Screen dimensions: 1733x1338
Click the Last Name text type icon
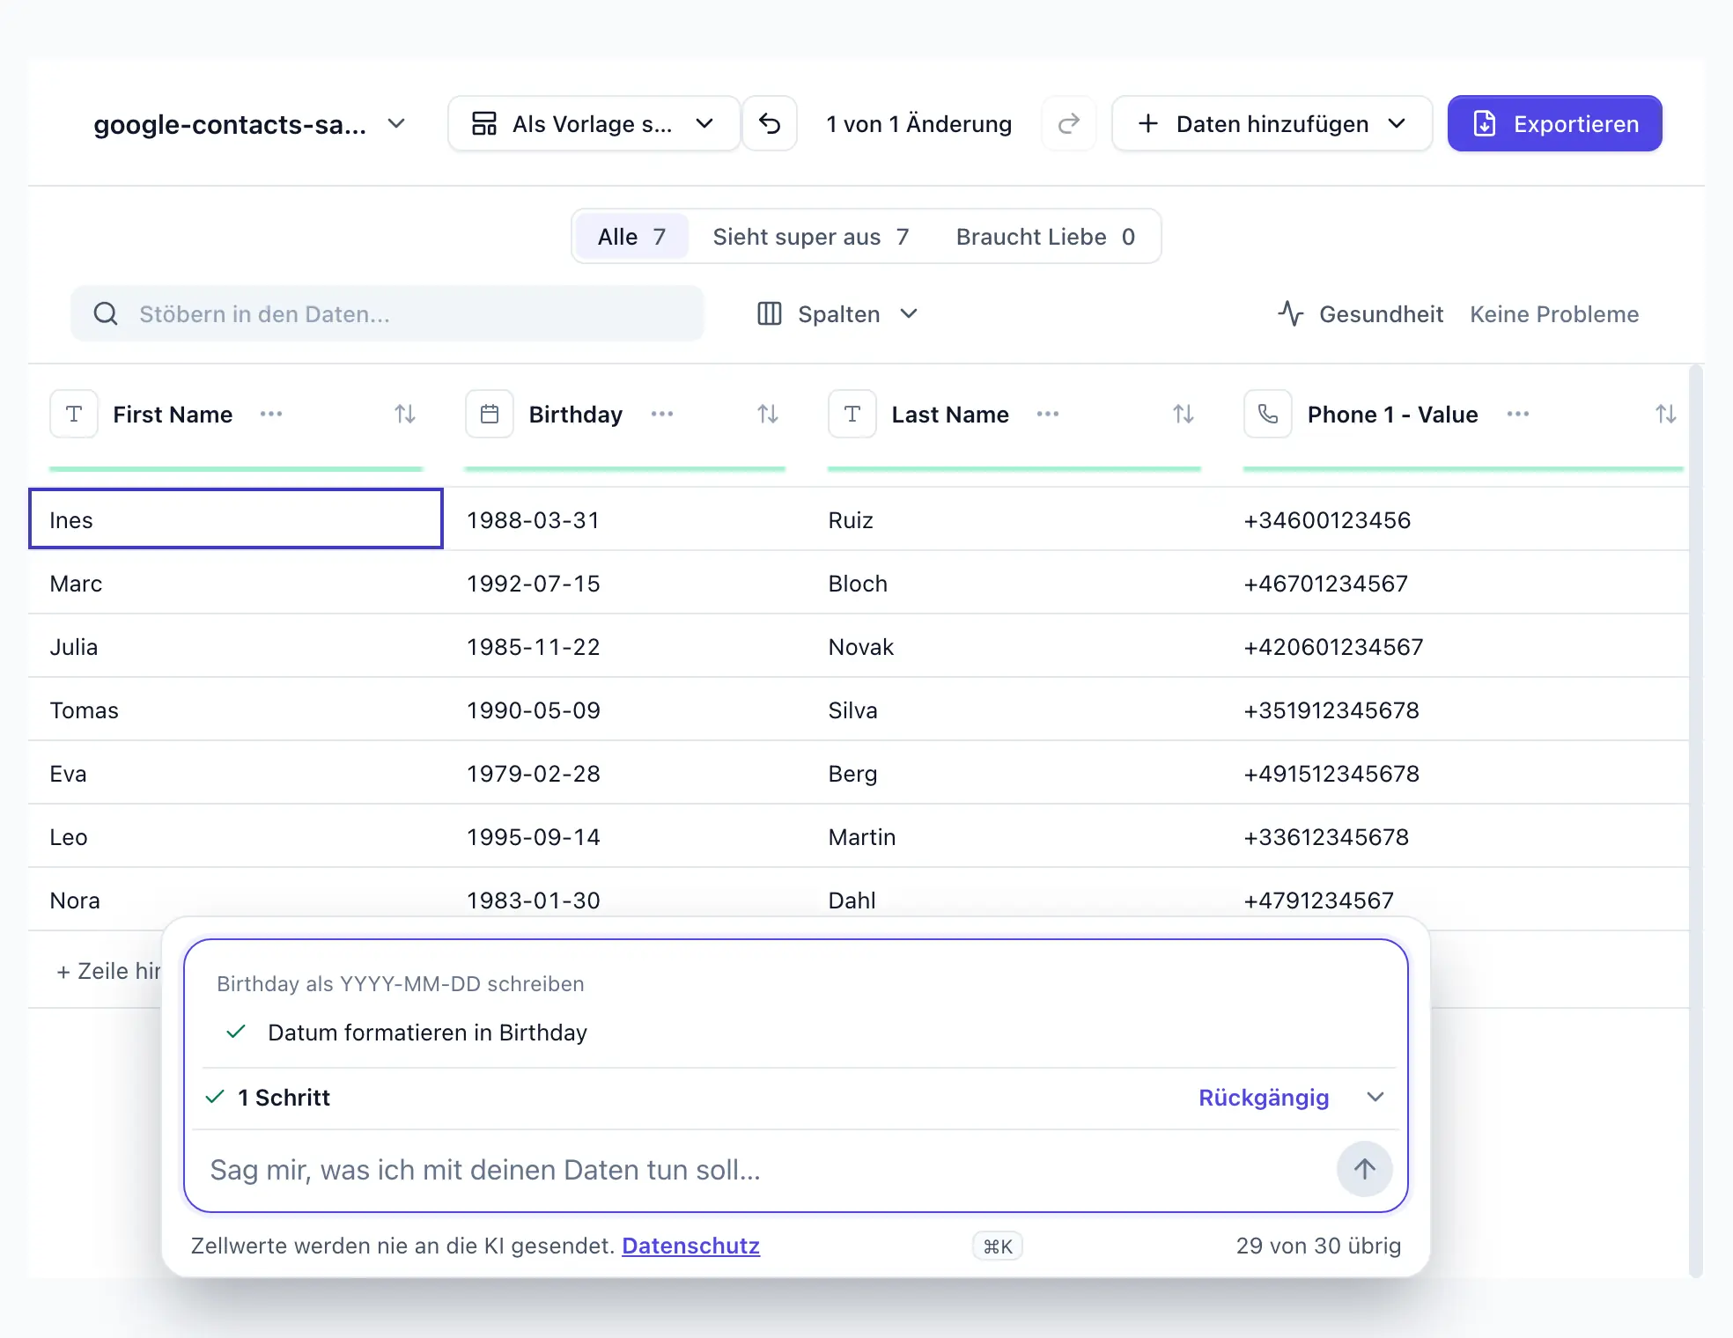[852, 414]
